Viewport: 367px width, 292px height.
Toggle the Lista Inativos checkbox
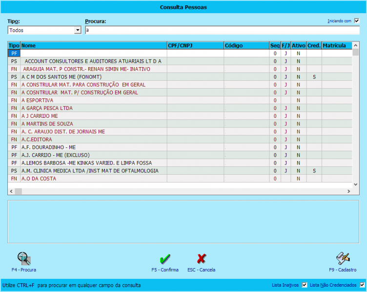[304, 285]
